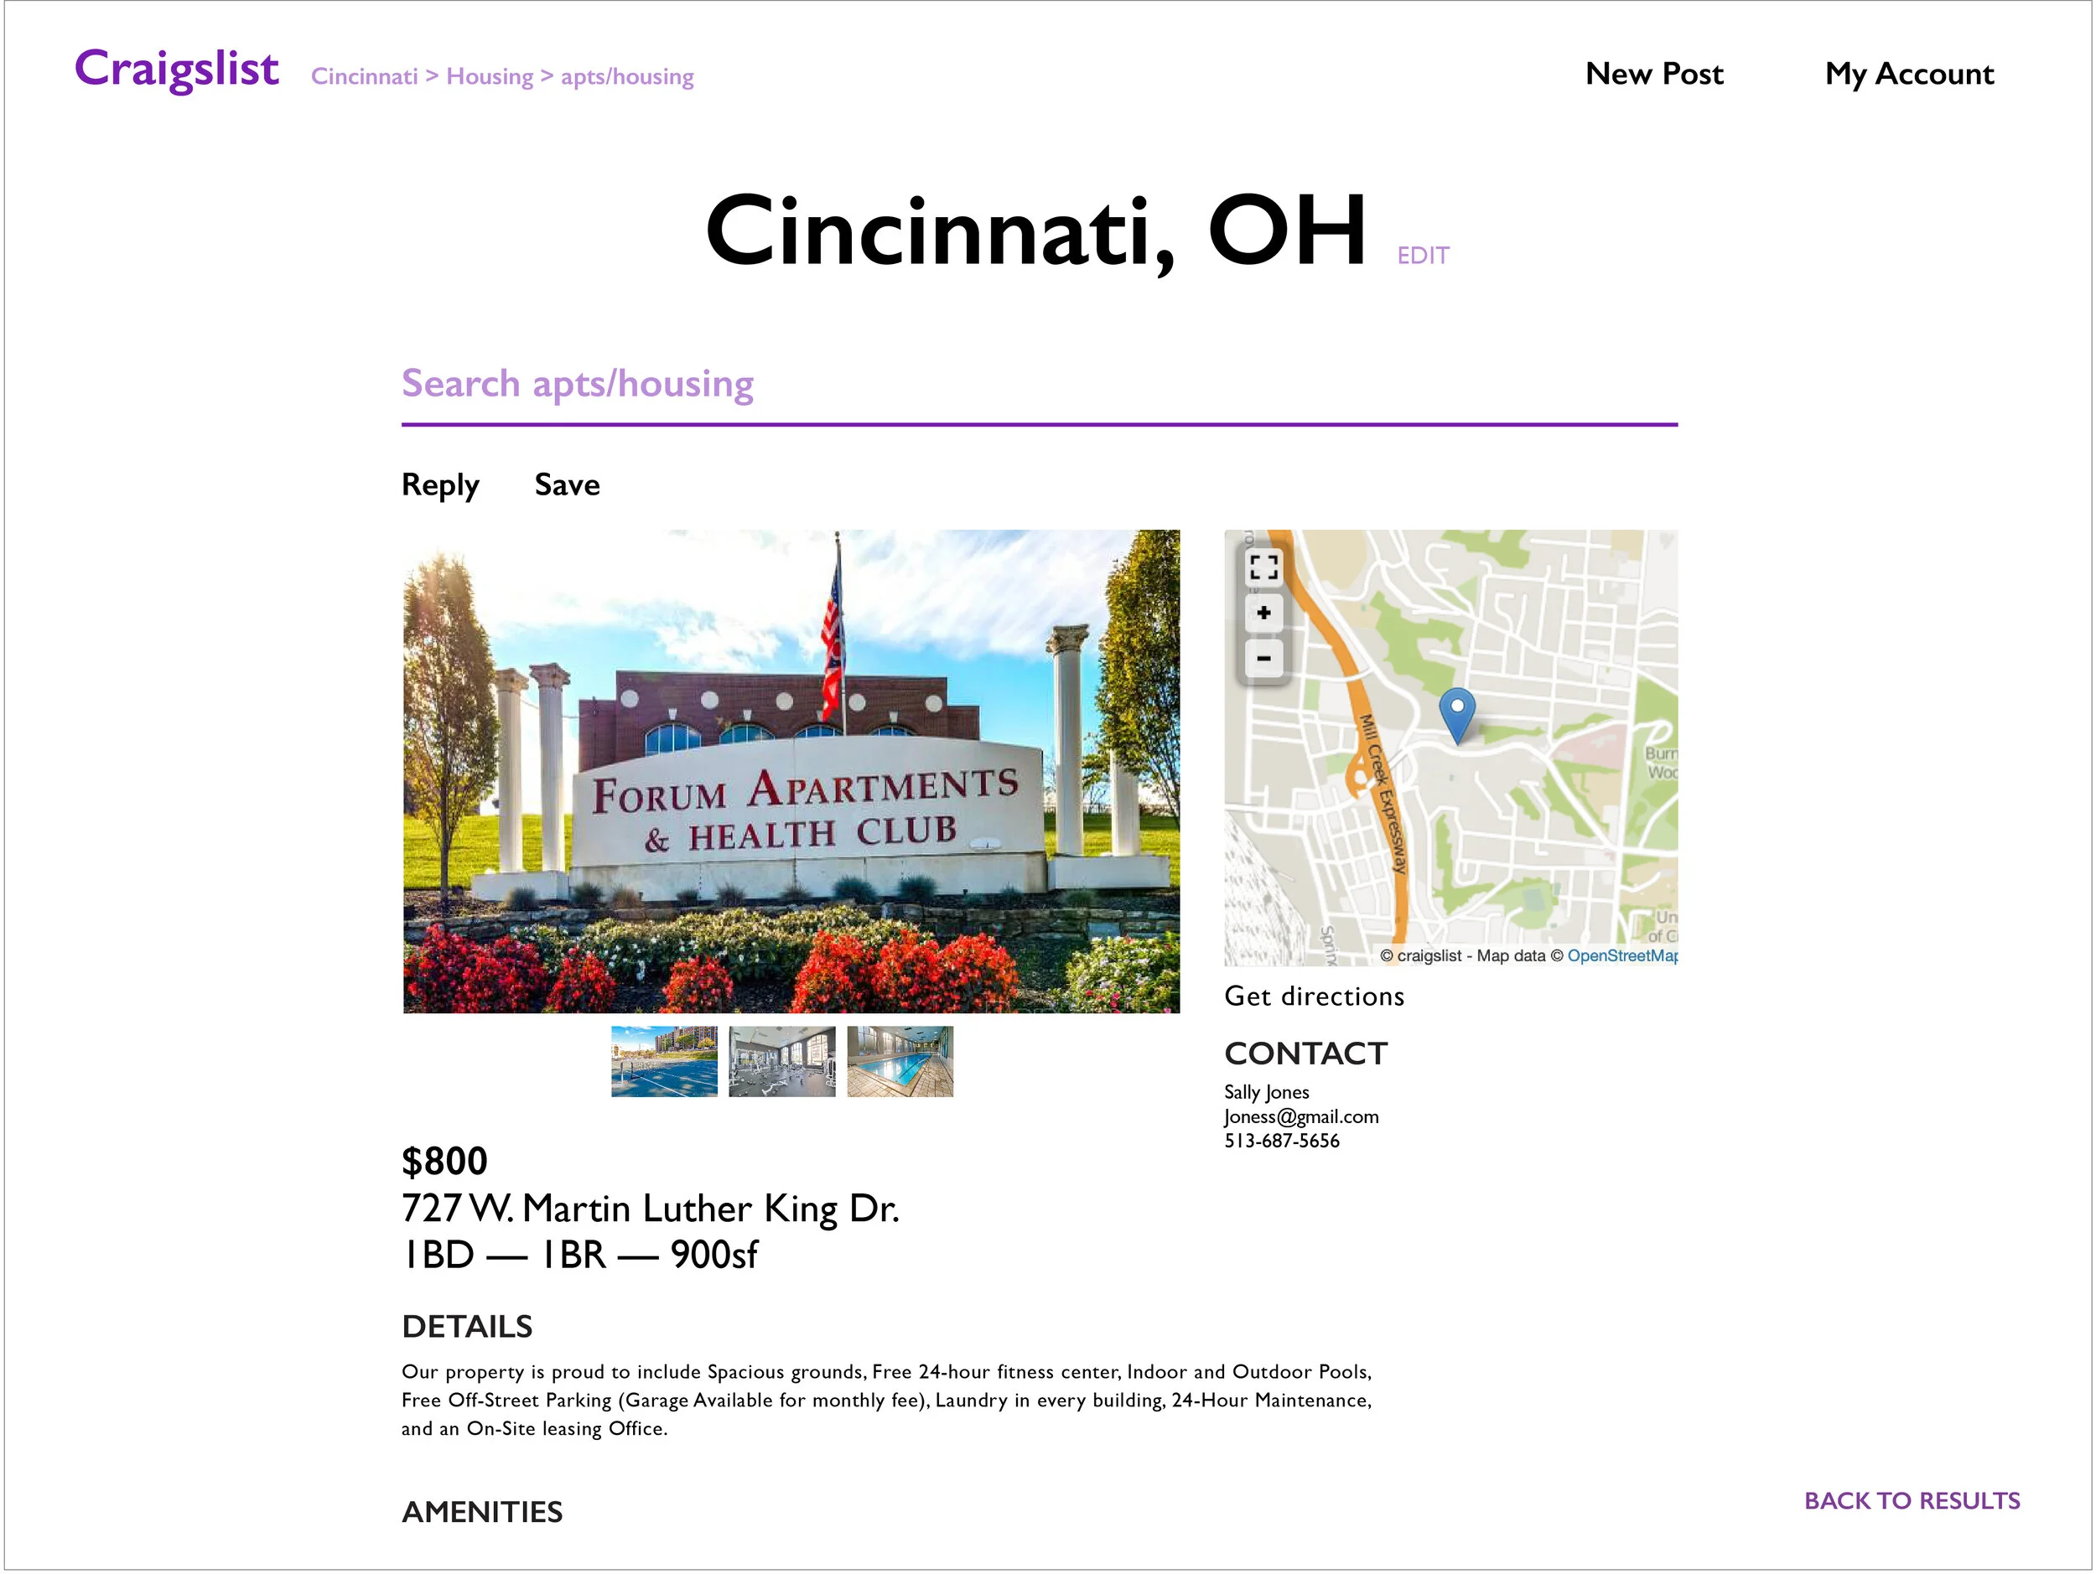Open apts/housing breadcrumb link

tap(626, 77)
